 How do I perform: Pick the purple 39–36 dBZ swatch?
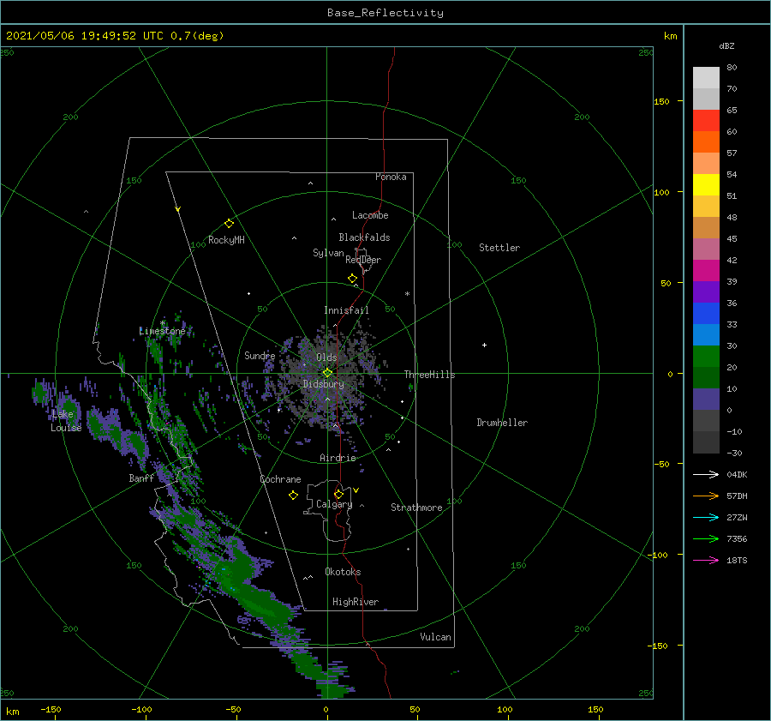click(706, 292)
